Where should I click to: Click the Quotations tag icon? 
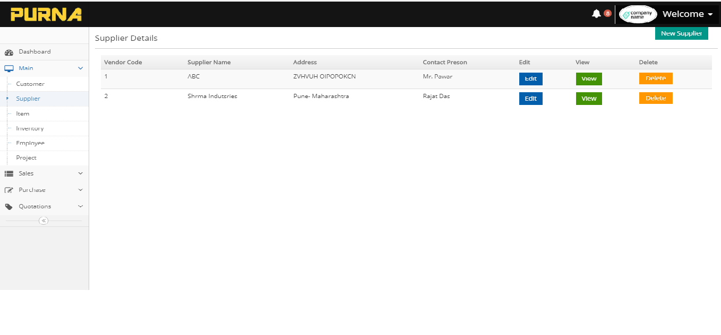pyautogui.click(x=9, y=207)
